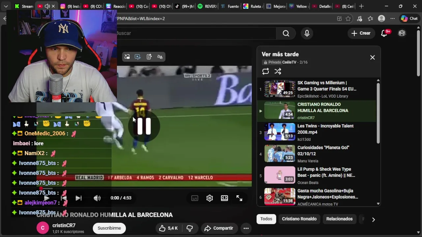
Task: Show more filter chips arrow
Action: point(373,220)
